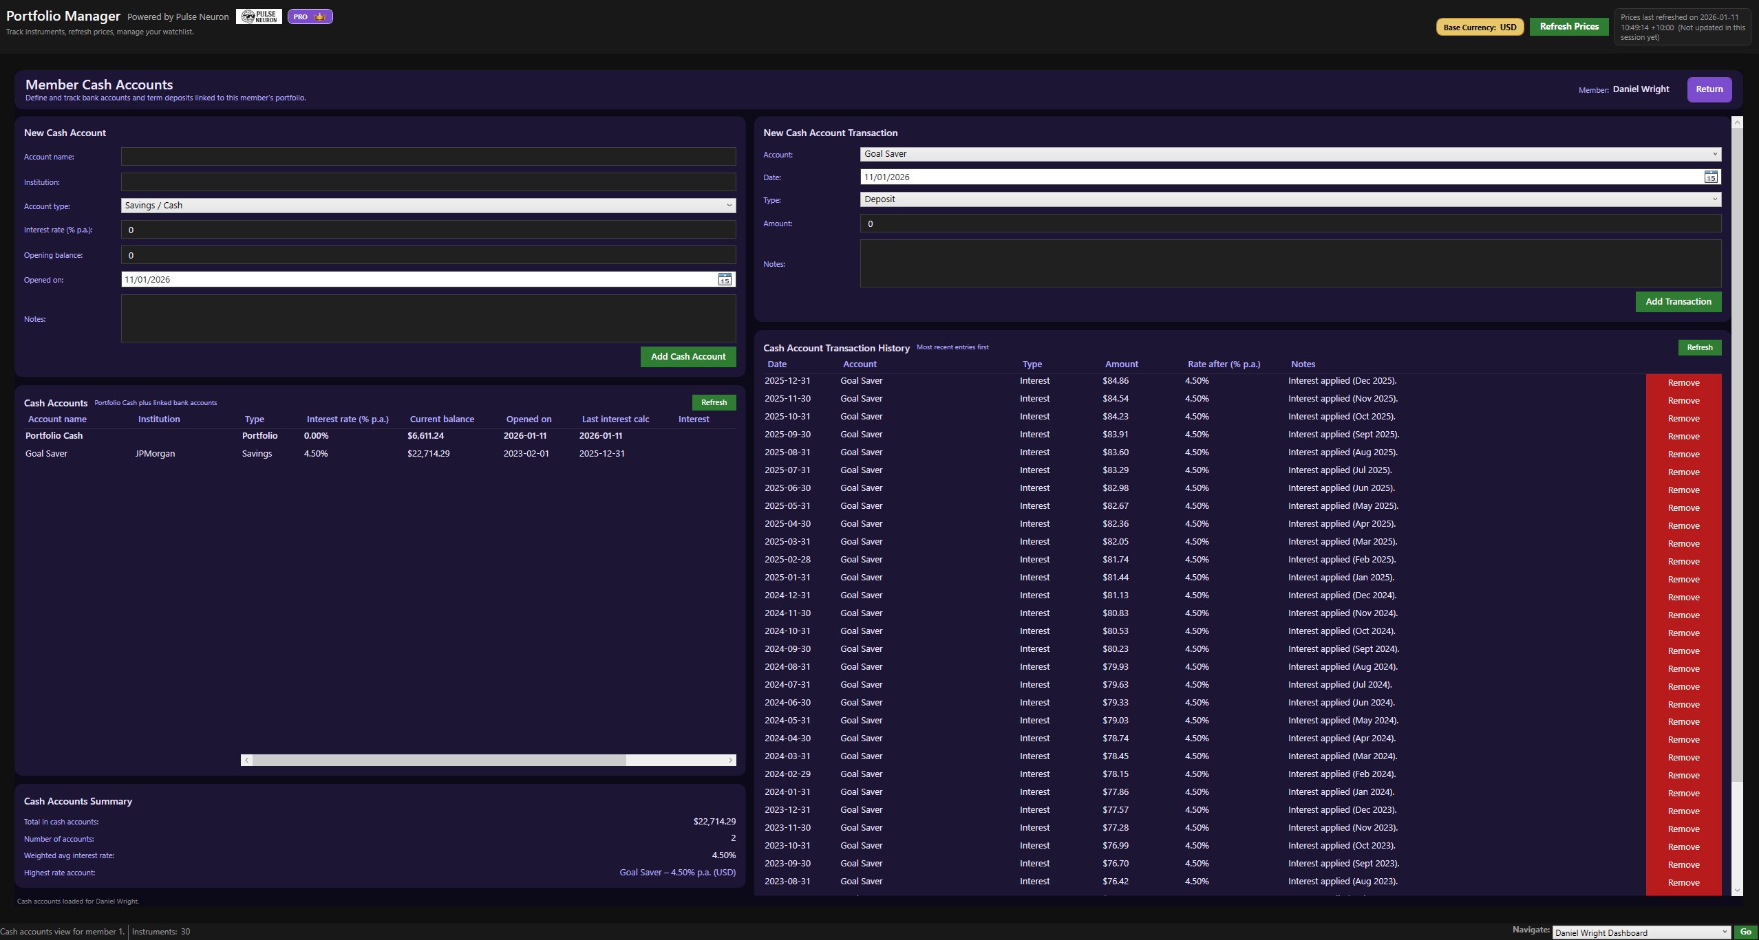Open the Account type dropdown
The image size is (1759, 940).
[728, 205]
